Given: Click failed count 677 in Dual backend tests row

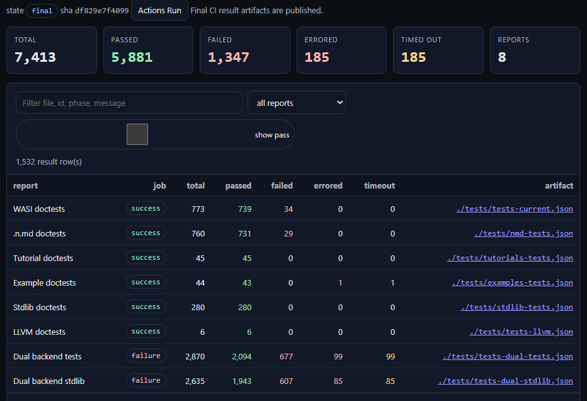Looking at the screenshot, I should pyautogui.click(x=287, y=357).
